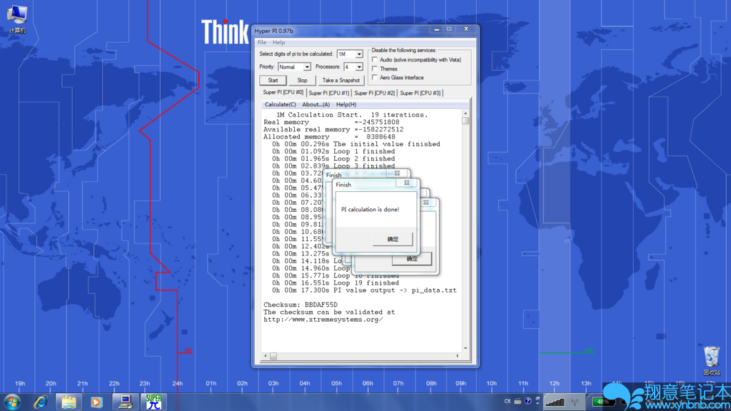
Task: Click the Available real memory line
Action: click(x=333, y=130)
